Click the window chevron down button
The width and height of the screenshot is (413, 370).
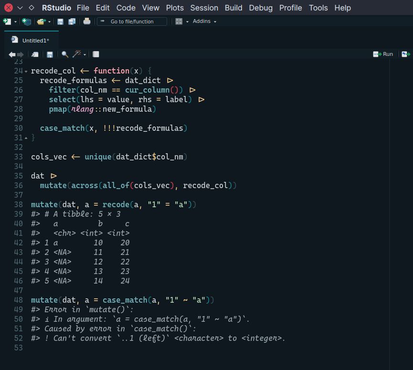(20, 8)
